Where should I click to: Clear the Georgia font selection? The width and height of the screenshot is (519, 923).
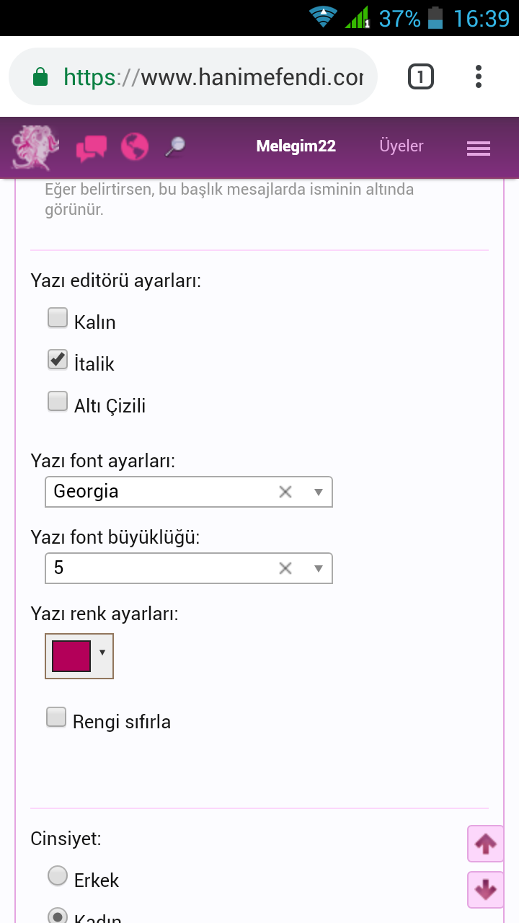285,492
